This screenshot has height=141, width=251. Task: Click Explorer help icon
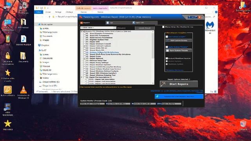click(216, 12)
